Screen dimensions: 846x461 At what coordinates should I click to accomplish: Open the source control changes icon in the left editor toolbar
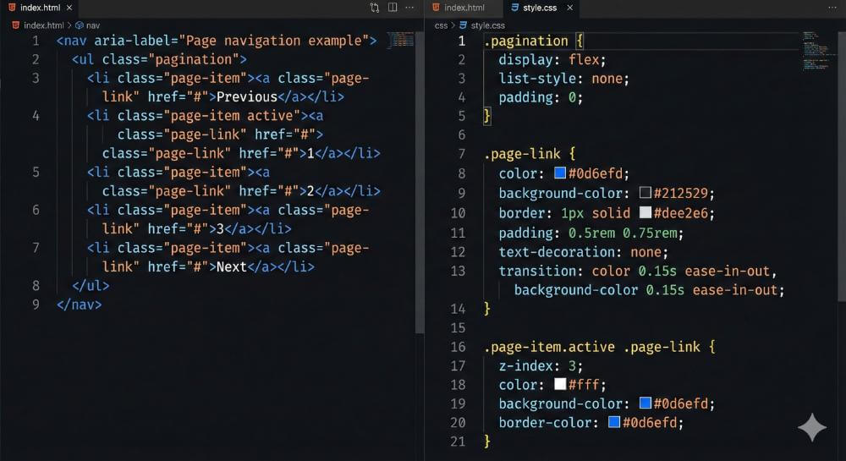coord(375,8)
